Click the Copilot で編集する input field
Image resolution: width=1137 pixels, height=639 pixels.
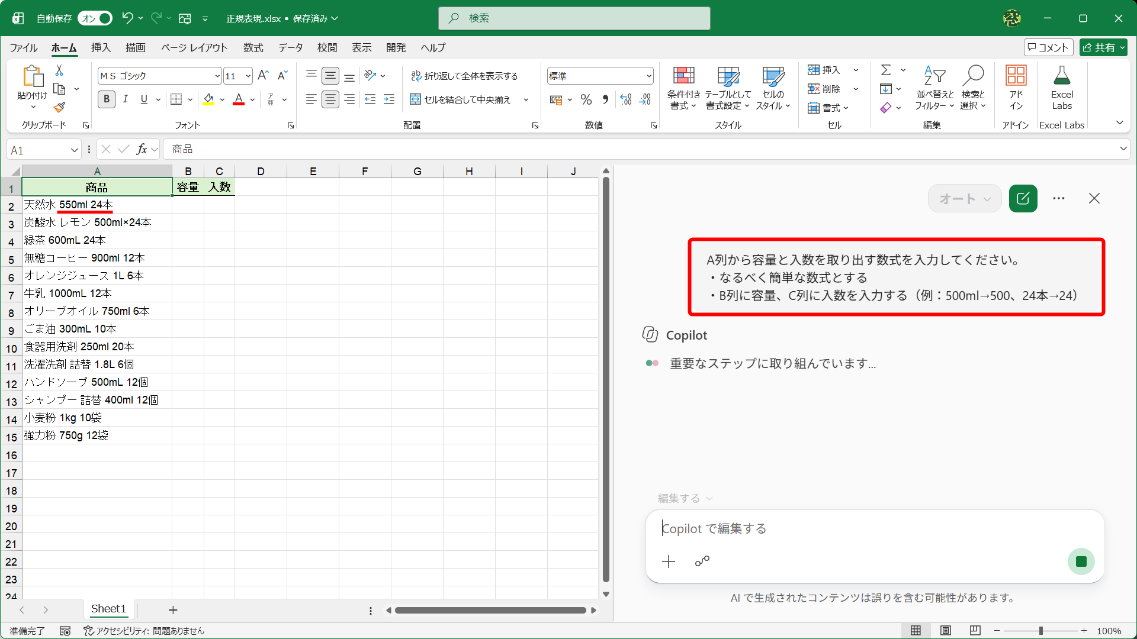[x=874, y=528]
